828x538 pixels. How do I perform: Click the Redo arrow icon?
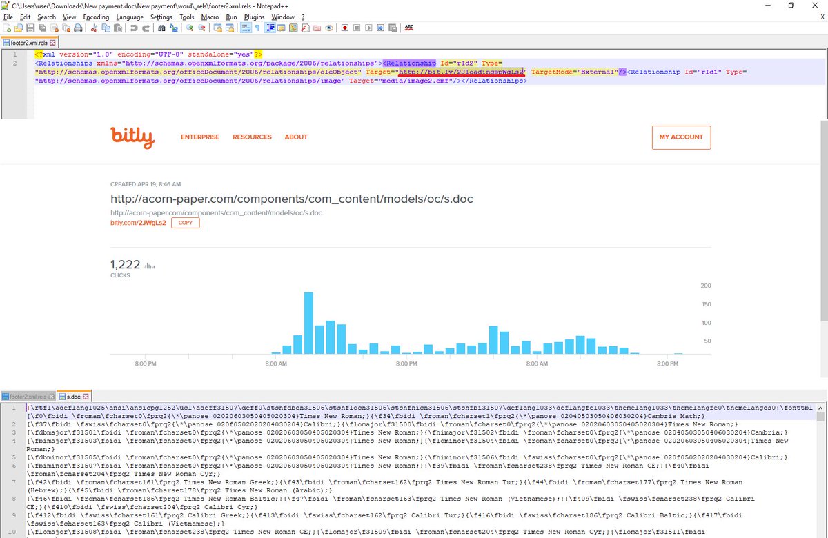[x=146, y=28]
